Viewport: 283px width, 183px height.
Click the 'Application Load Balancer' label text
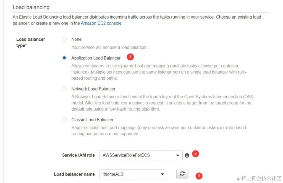coord(96,58)
